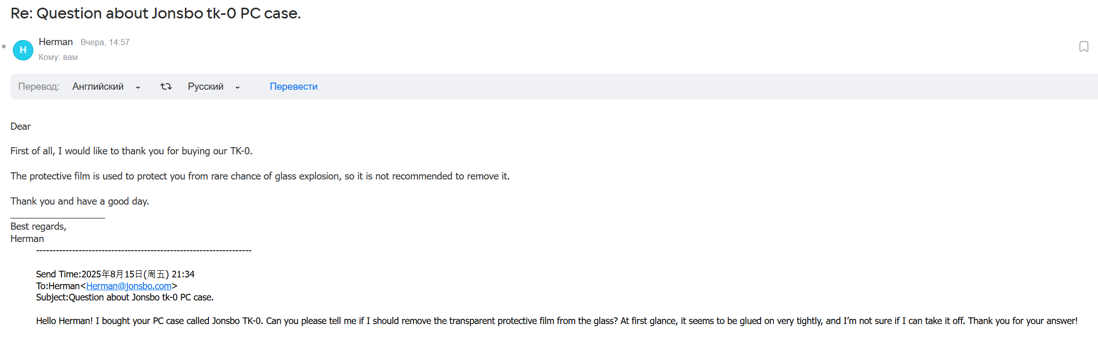Click the 'Перевод:' label in translation bar
The height and width of the screenshot is (342, 1098).
click(39, 87)
